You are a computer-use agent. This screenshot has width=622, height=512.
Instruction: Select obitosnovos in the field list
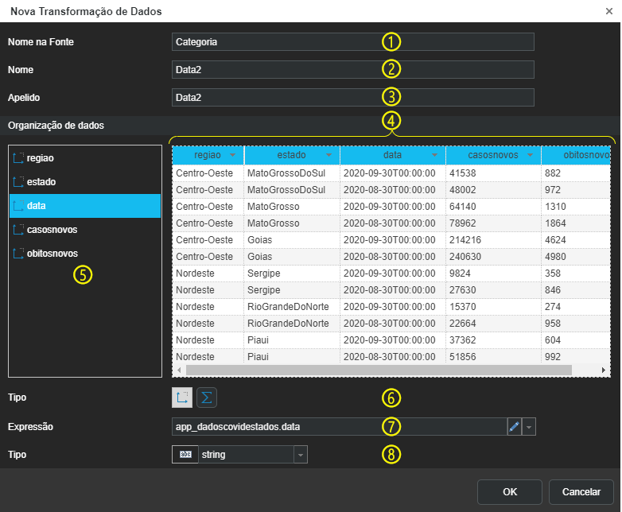click(x=85, y=254)
